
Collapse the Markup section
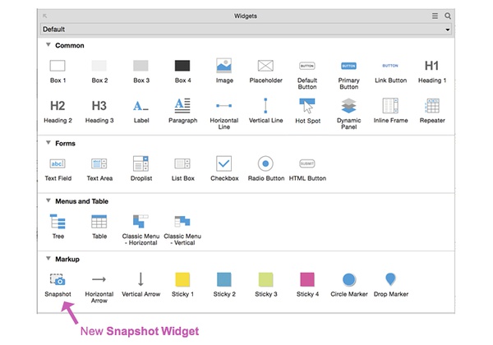[48, 259]
